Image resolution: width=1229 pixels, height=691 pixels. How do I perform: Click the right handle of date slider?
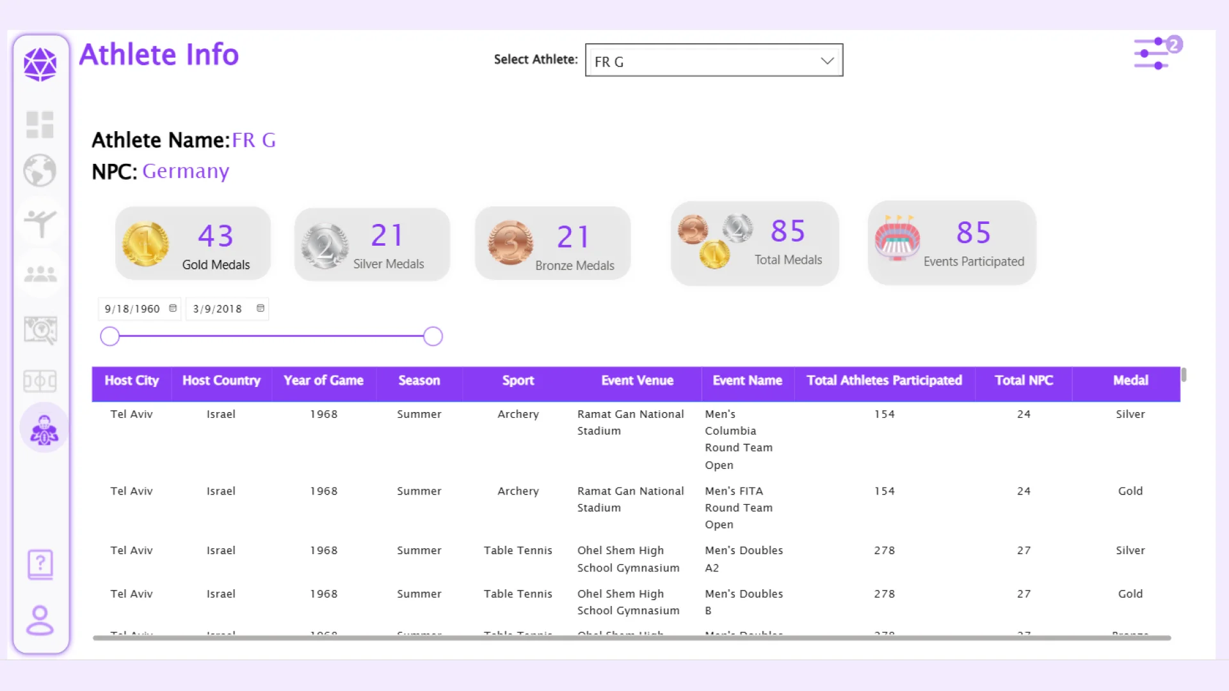coord(433,337)
